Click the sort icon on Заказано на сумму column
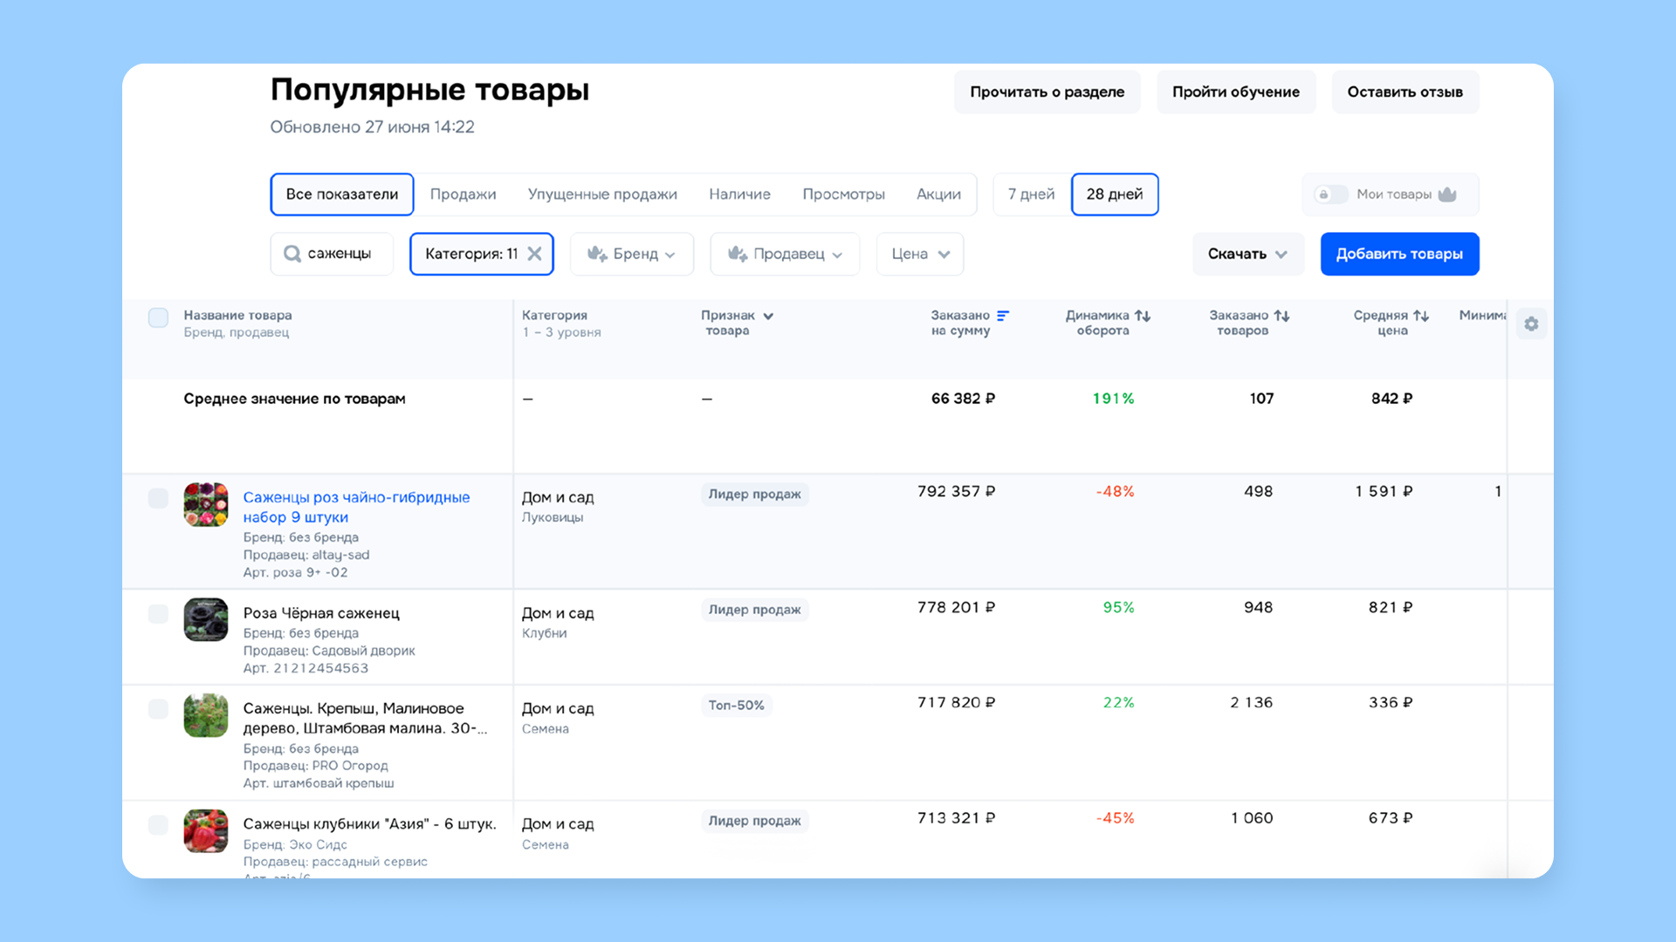This screenshot has height=942, width=1676. (x=1005, y=315)
